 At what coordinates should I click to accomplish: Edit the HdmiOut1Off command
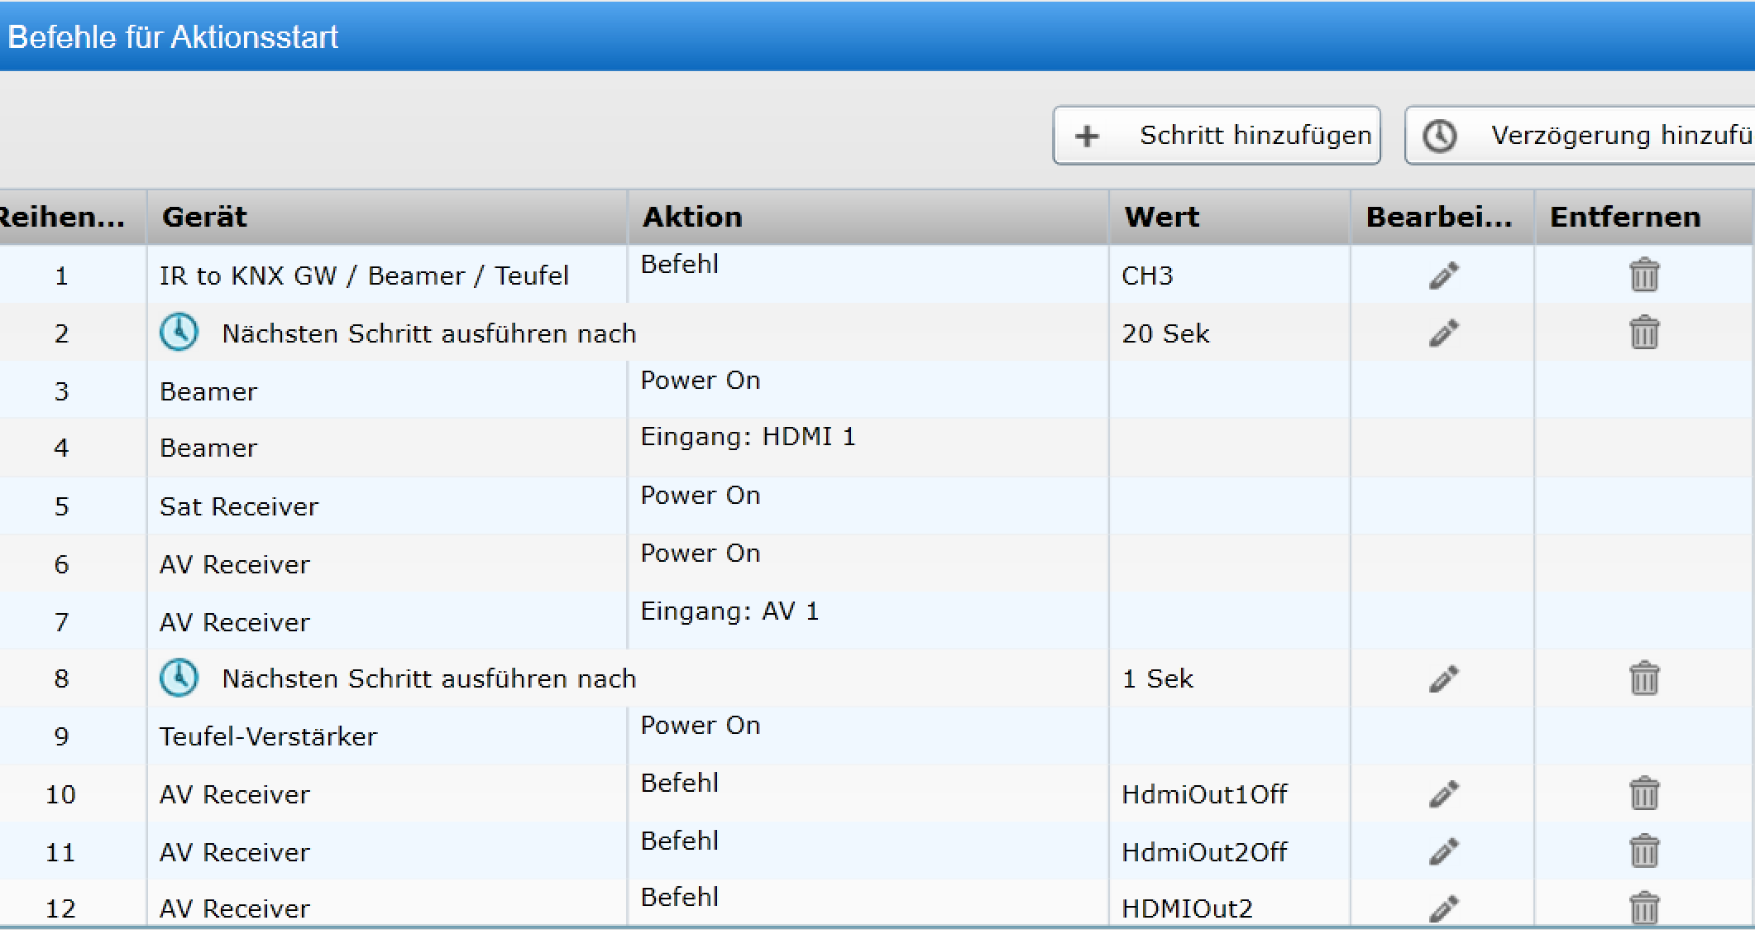(x=1442, y=793)
